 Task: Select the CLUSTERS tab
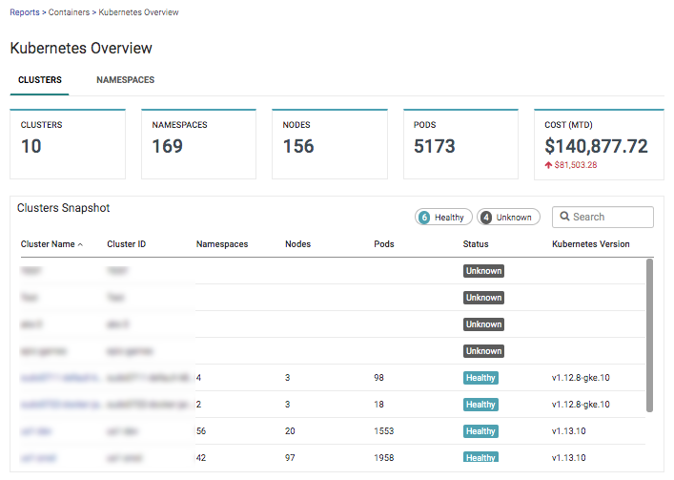tap(39, 80)
